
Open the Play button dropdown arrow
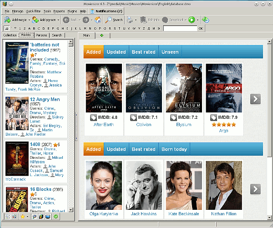197,20
